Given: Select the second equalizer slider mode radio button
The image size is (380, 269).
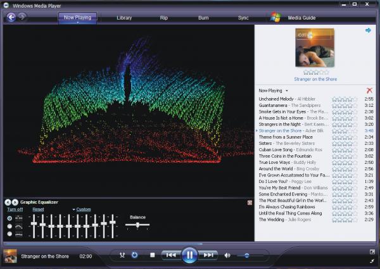Looking at the screenshot, I should (x=9, y=226).
